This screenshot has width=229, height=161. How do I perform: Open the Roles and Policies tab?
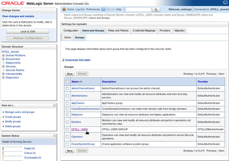[x=118, y=30]
